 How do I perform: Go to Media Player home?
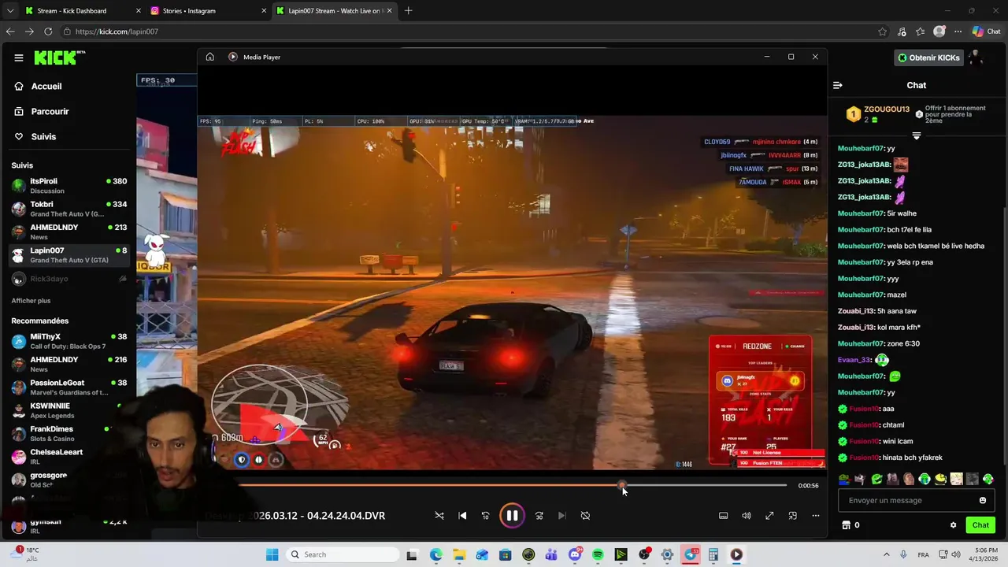click(209, 57)
